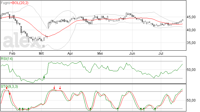Click the green buy arrow on the RSI chart
This screenshot has height=112, width=200.
click(x=44, y=78)
